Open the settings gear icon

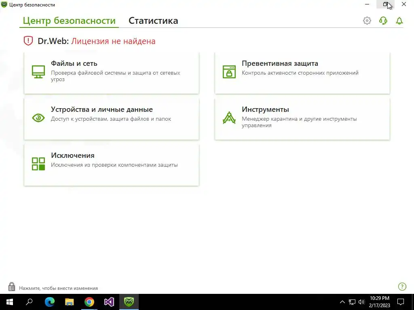click(x=367, y=21)
